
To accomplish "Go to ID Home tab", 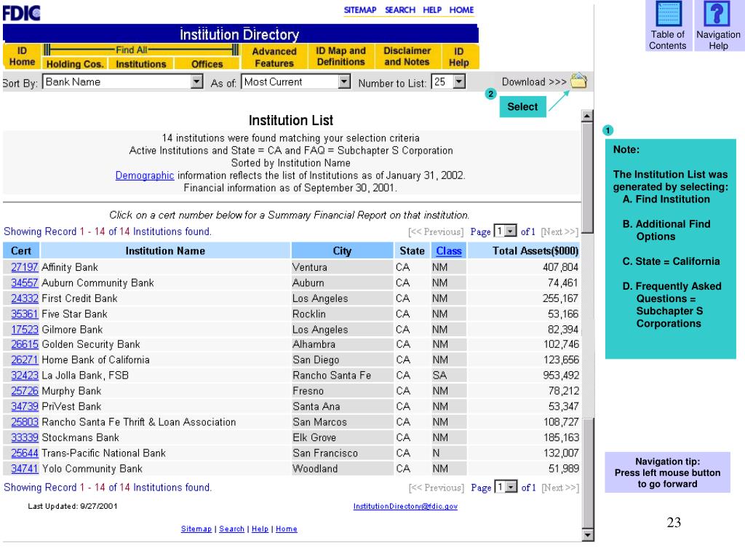I will [x=22, y=56].
